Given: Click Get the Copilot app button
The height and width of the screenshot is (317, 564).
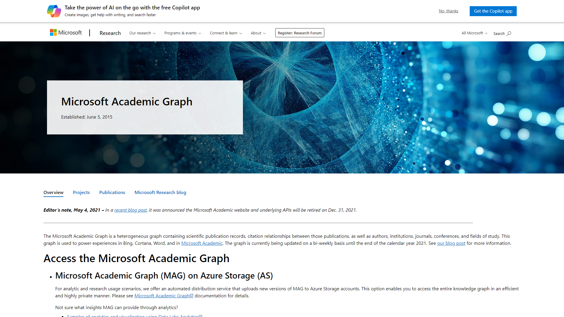Looking at the screenshot, I should pos(493,11).
